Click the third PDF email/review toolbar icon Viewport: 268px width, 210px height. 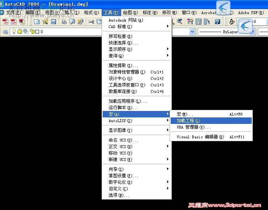tap(22, 22)
